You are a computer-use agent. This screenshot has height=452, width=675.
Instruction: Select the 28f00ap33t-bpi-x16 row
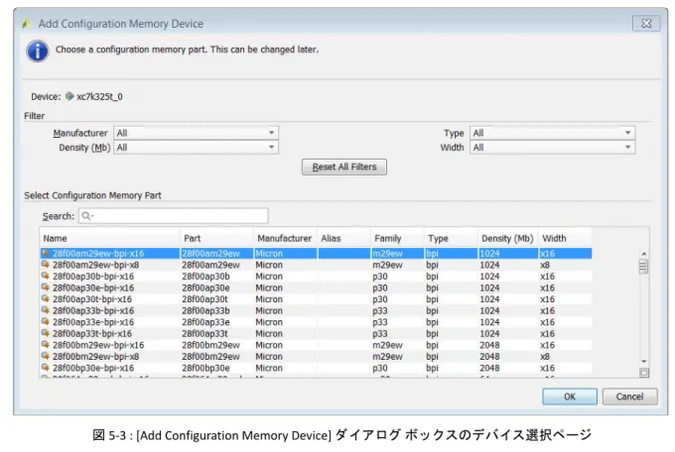coord(316,333)
